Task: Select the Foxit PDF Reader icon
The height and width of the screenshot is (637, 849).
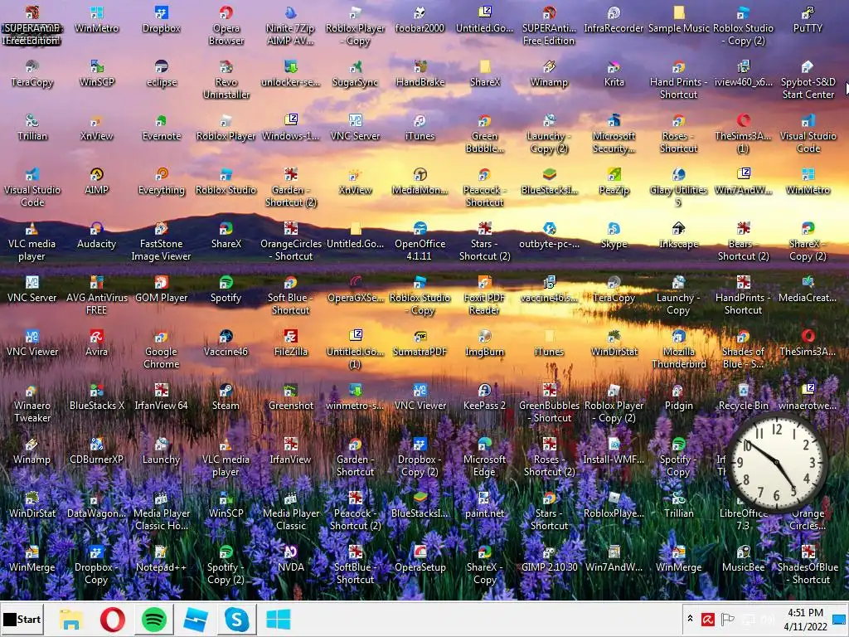Action: (x=484, y=295)
